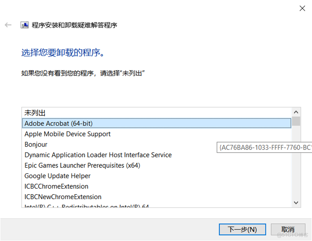This screenshot has height=241, width=312.
Task: Select ICBCNewChromeExtension program
Action: 63,197
